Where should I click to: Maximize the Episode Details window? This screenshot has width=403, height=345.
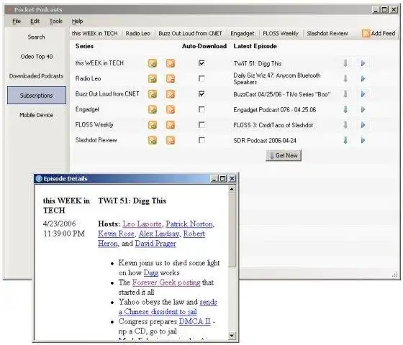point(222,178)
